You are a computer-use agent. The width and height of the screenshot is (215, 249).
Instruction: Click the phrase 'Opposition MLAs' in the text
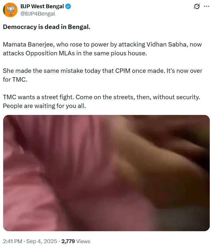[x=50, y=53]
